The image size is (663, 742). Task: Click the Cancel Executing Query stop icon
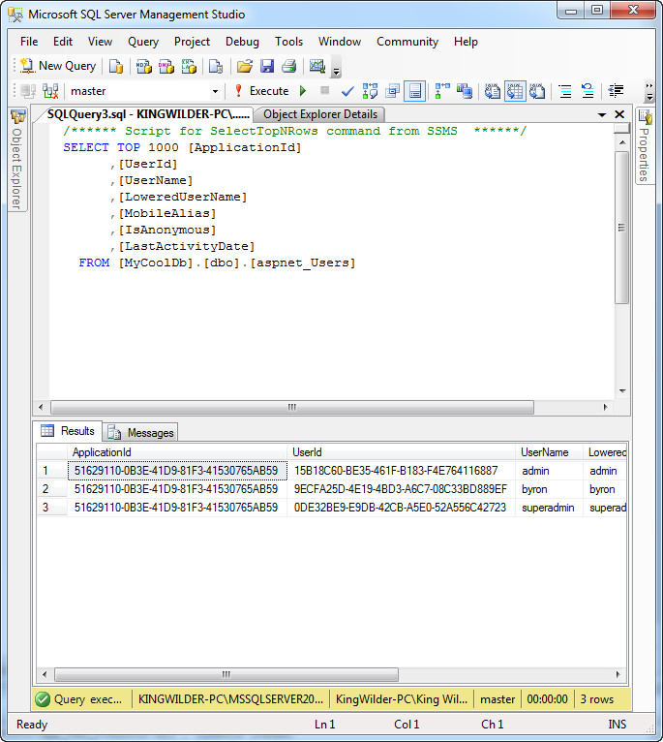click(x=325, y=90)
